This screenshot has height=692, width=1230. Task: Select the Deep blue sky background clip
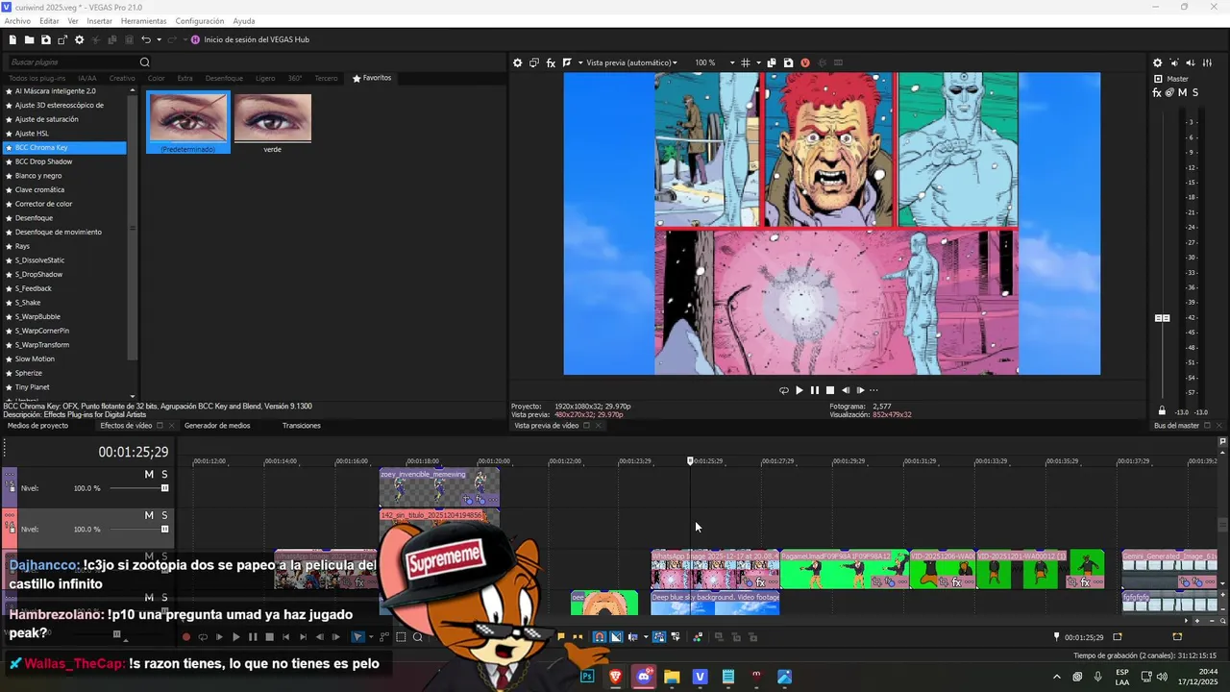715,604
